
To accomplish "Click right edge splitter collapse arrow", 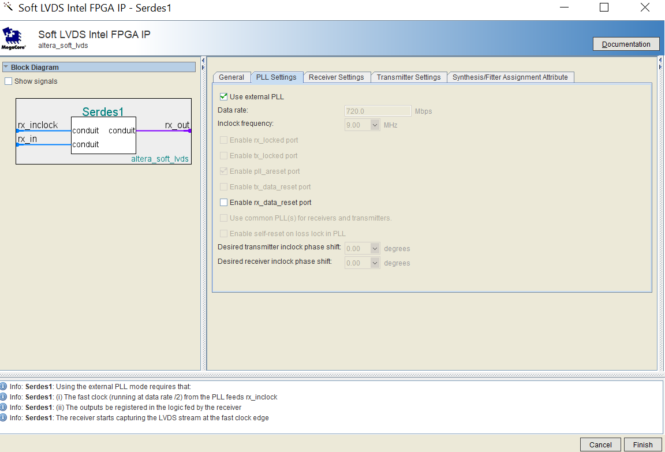I will pyautogui.click(x=660, y=61).
